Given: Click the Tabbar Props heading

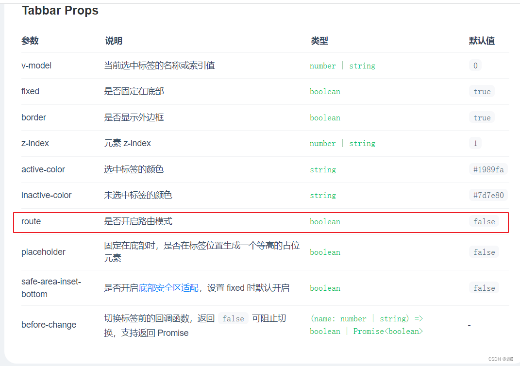Looking at the screenshot, I should 60,10.
